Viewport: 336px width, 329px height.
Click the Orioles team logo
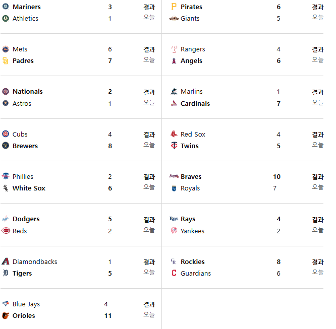tap(6, 315)
